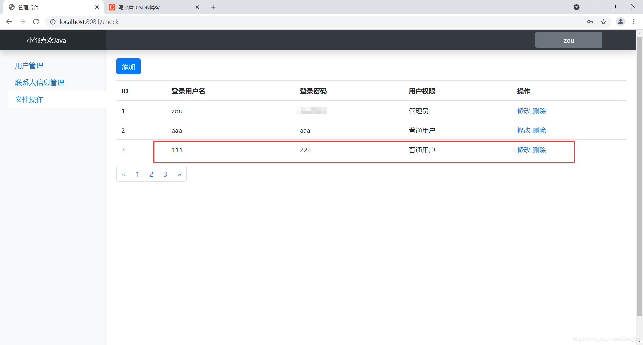Go to previous page with « button
Viewport: 643px width, 345px height.
123,174
